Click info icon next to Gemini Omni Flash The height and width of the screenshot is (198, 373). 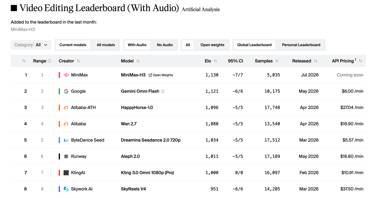pos(163,91)
